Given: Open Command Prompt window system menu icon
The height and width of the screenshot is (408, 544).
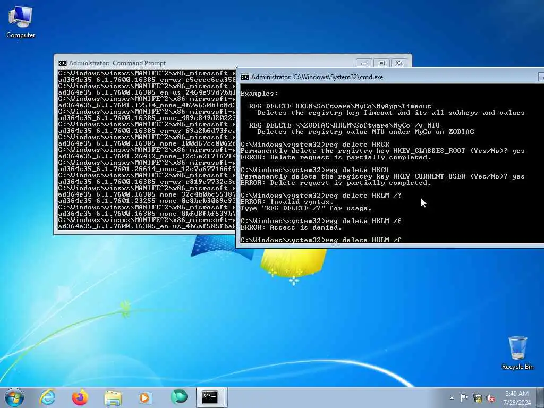Looking at the screenshot, I should (63, 63).
